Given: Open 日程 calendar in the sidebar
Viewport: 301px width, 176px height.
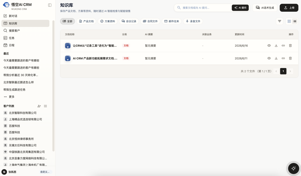Looking at the screenshot, I should (x=25, y=45).
